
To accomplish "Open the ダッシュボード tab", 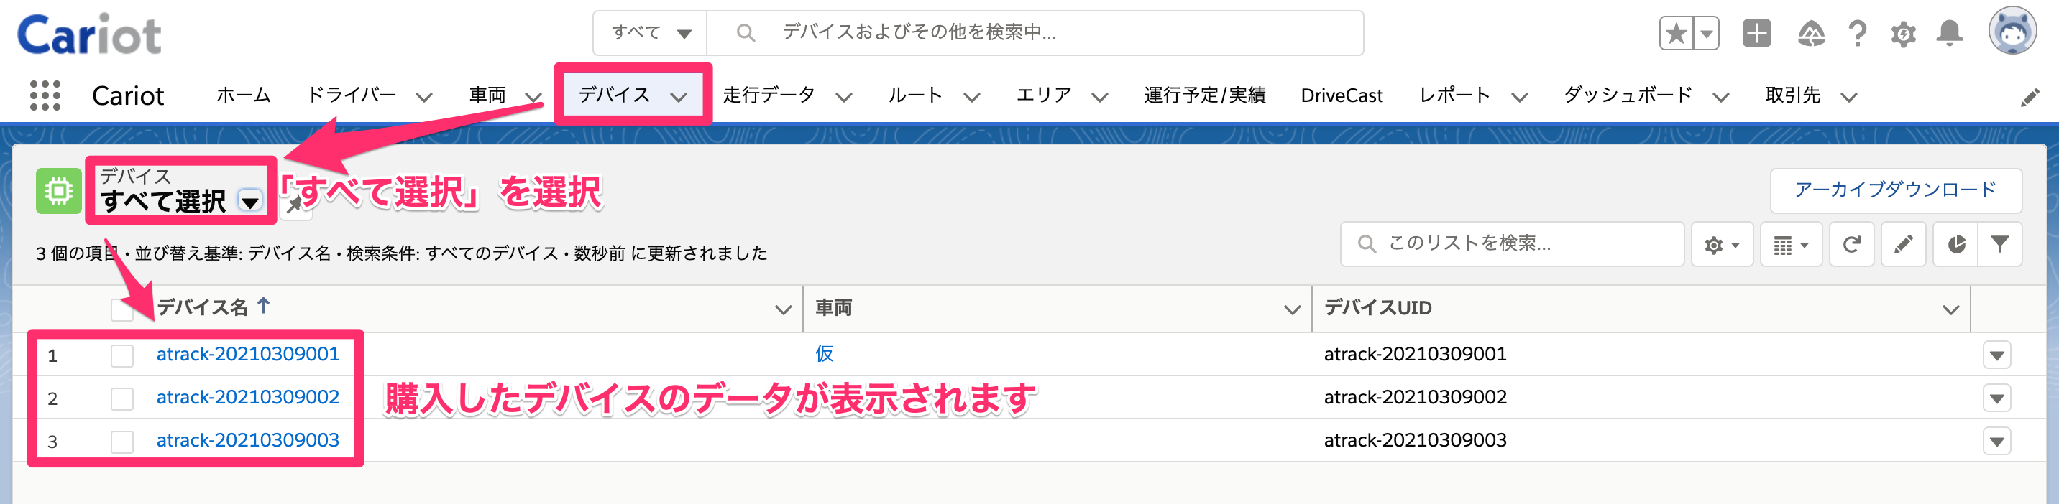I will pos(1628,96).
